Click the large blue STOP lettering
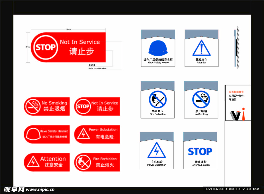The height and width of the screenshot is (194, 264). 200,151
